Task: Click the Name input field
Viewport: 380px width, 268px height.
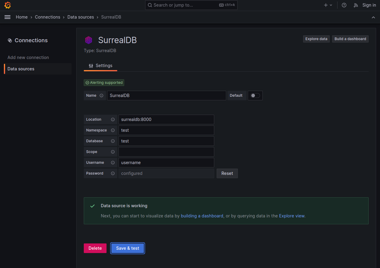Action: tap(167, 96)
